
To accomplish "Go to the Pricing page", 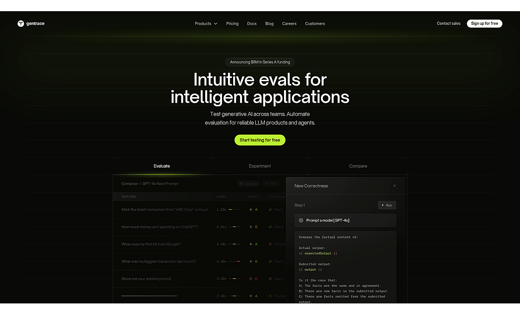I will pyautogui.click(x=232, y=24).
